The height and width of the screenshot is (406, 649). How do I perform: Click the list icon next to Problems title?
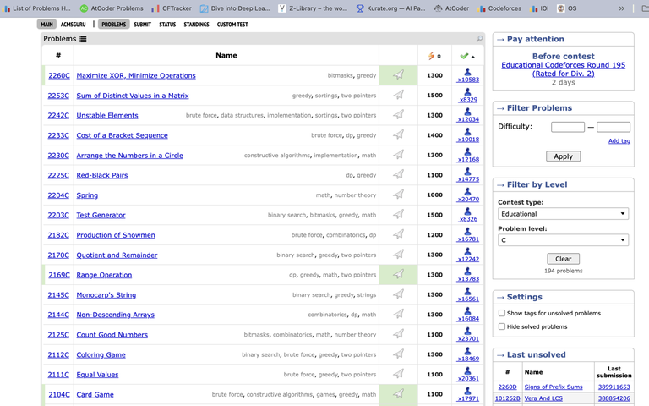point(82,39)
